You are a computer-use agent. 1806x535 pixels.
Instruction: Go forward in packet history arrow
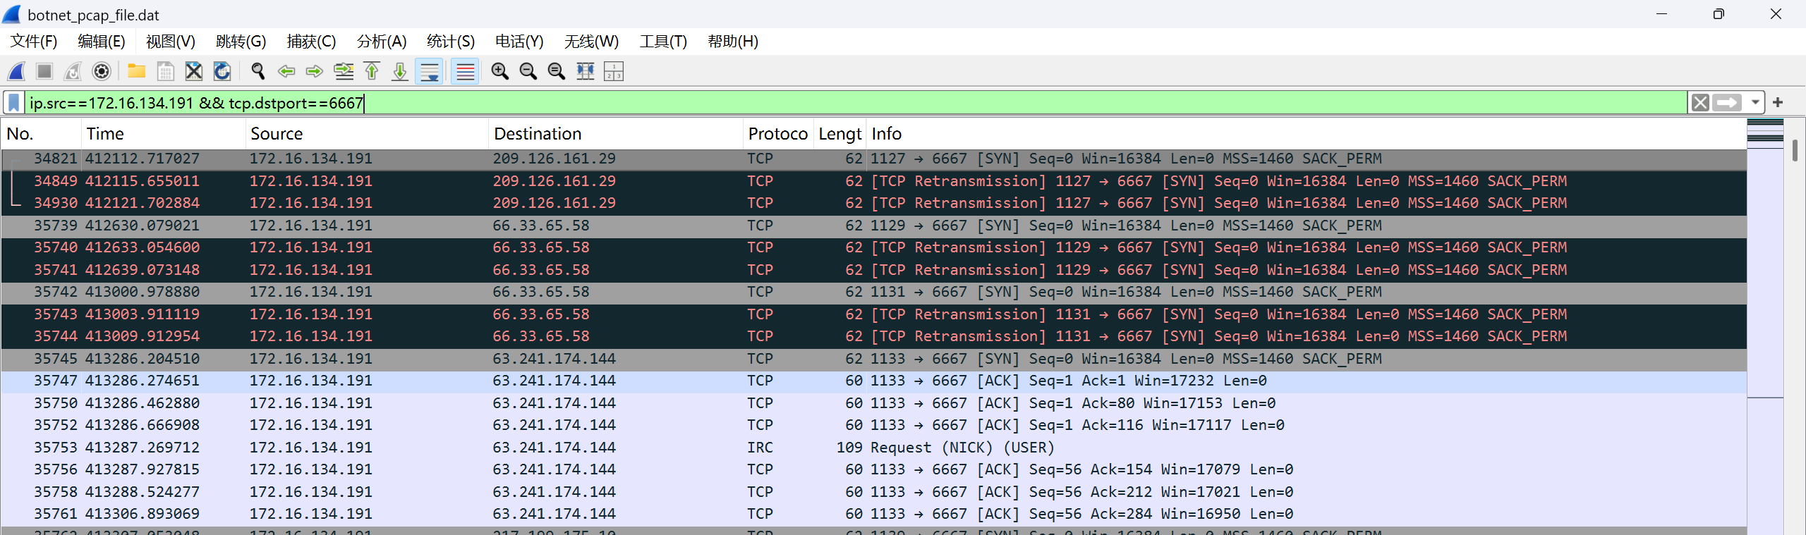(315, 71)
